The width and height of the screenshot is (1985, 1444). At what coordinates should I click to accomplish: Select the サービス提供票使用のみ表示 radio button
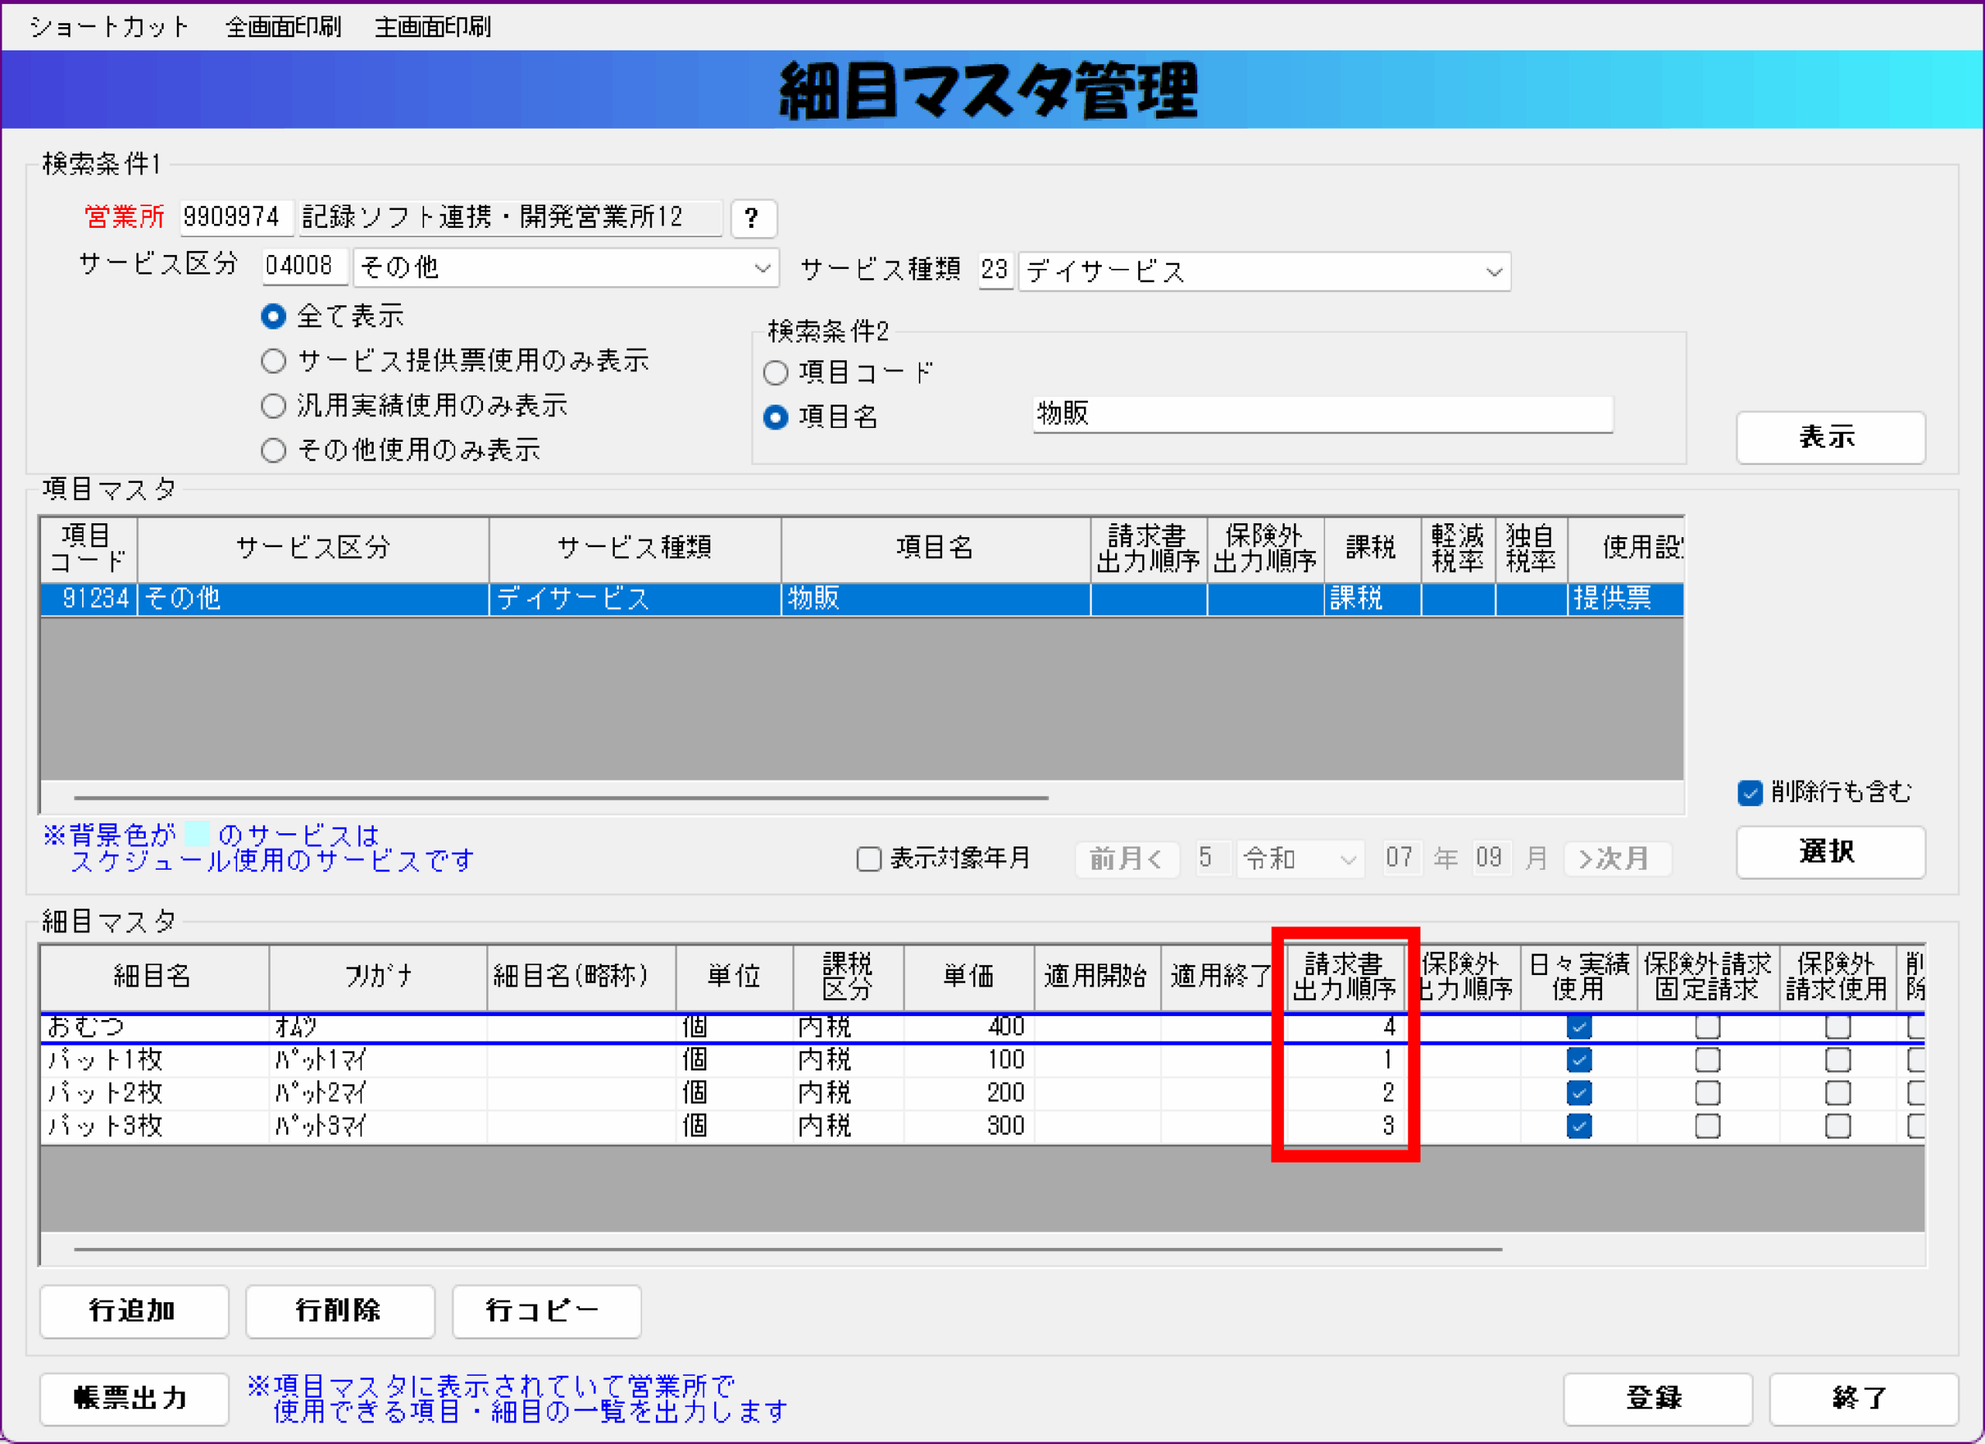274,360
